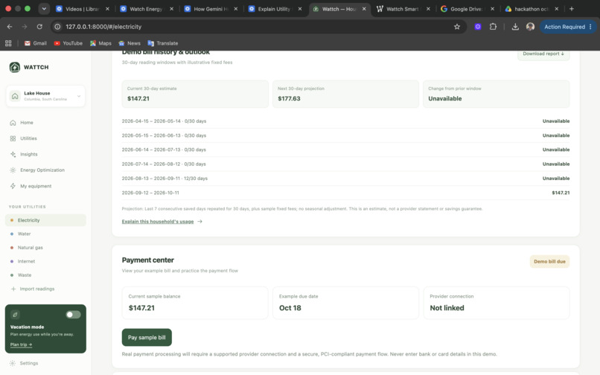
Task: Click browser forward arrow
Action: (x=25, y=27)
